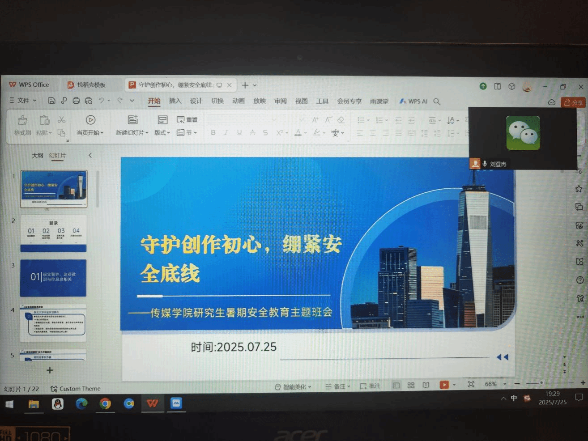Select slide 3 thumbnail in slide panel
Viewport: 588px width, 441px height.
(x=53, y=278)
